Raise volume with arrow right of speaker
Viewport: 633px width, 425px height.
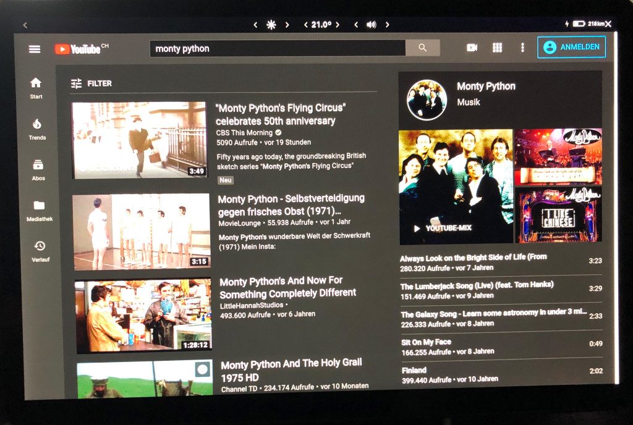click(x=387, y=25)
